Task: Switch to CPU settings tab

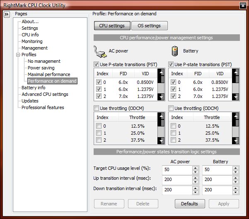Action: pyautogui.click(x=112, y=26)
